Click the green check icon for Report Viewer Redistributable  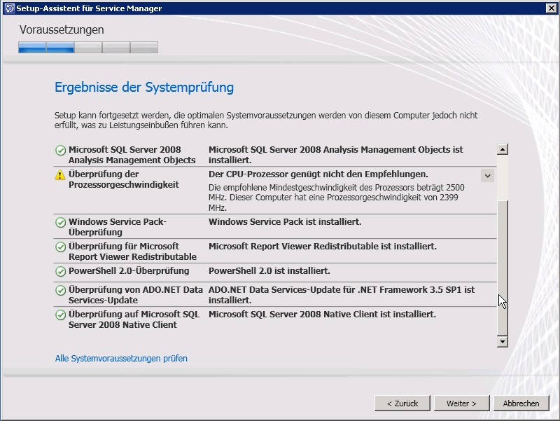click(x=60, y=247)
